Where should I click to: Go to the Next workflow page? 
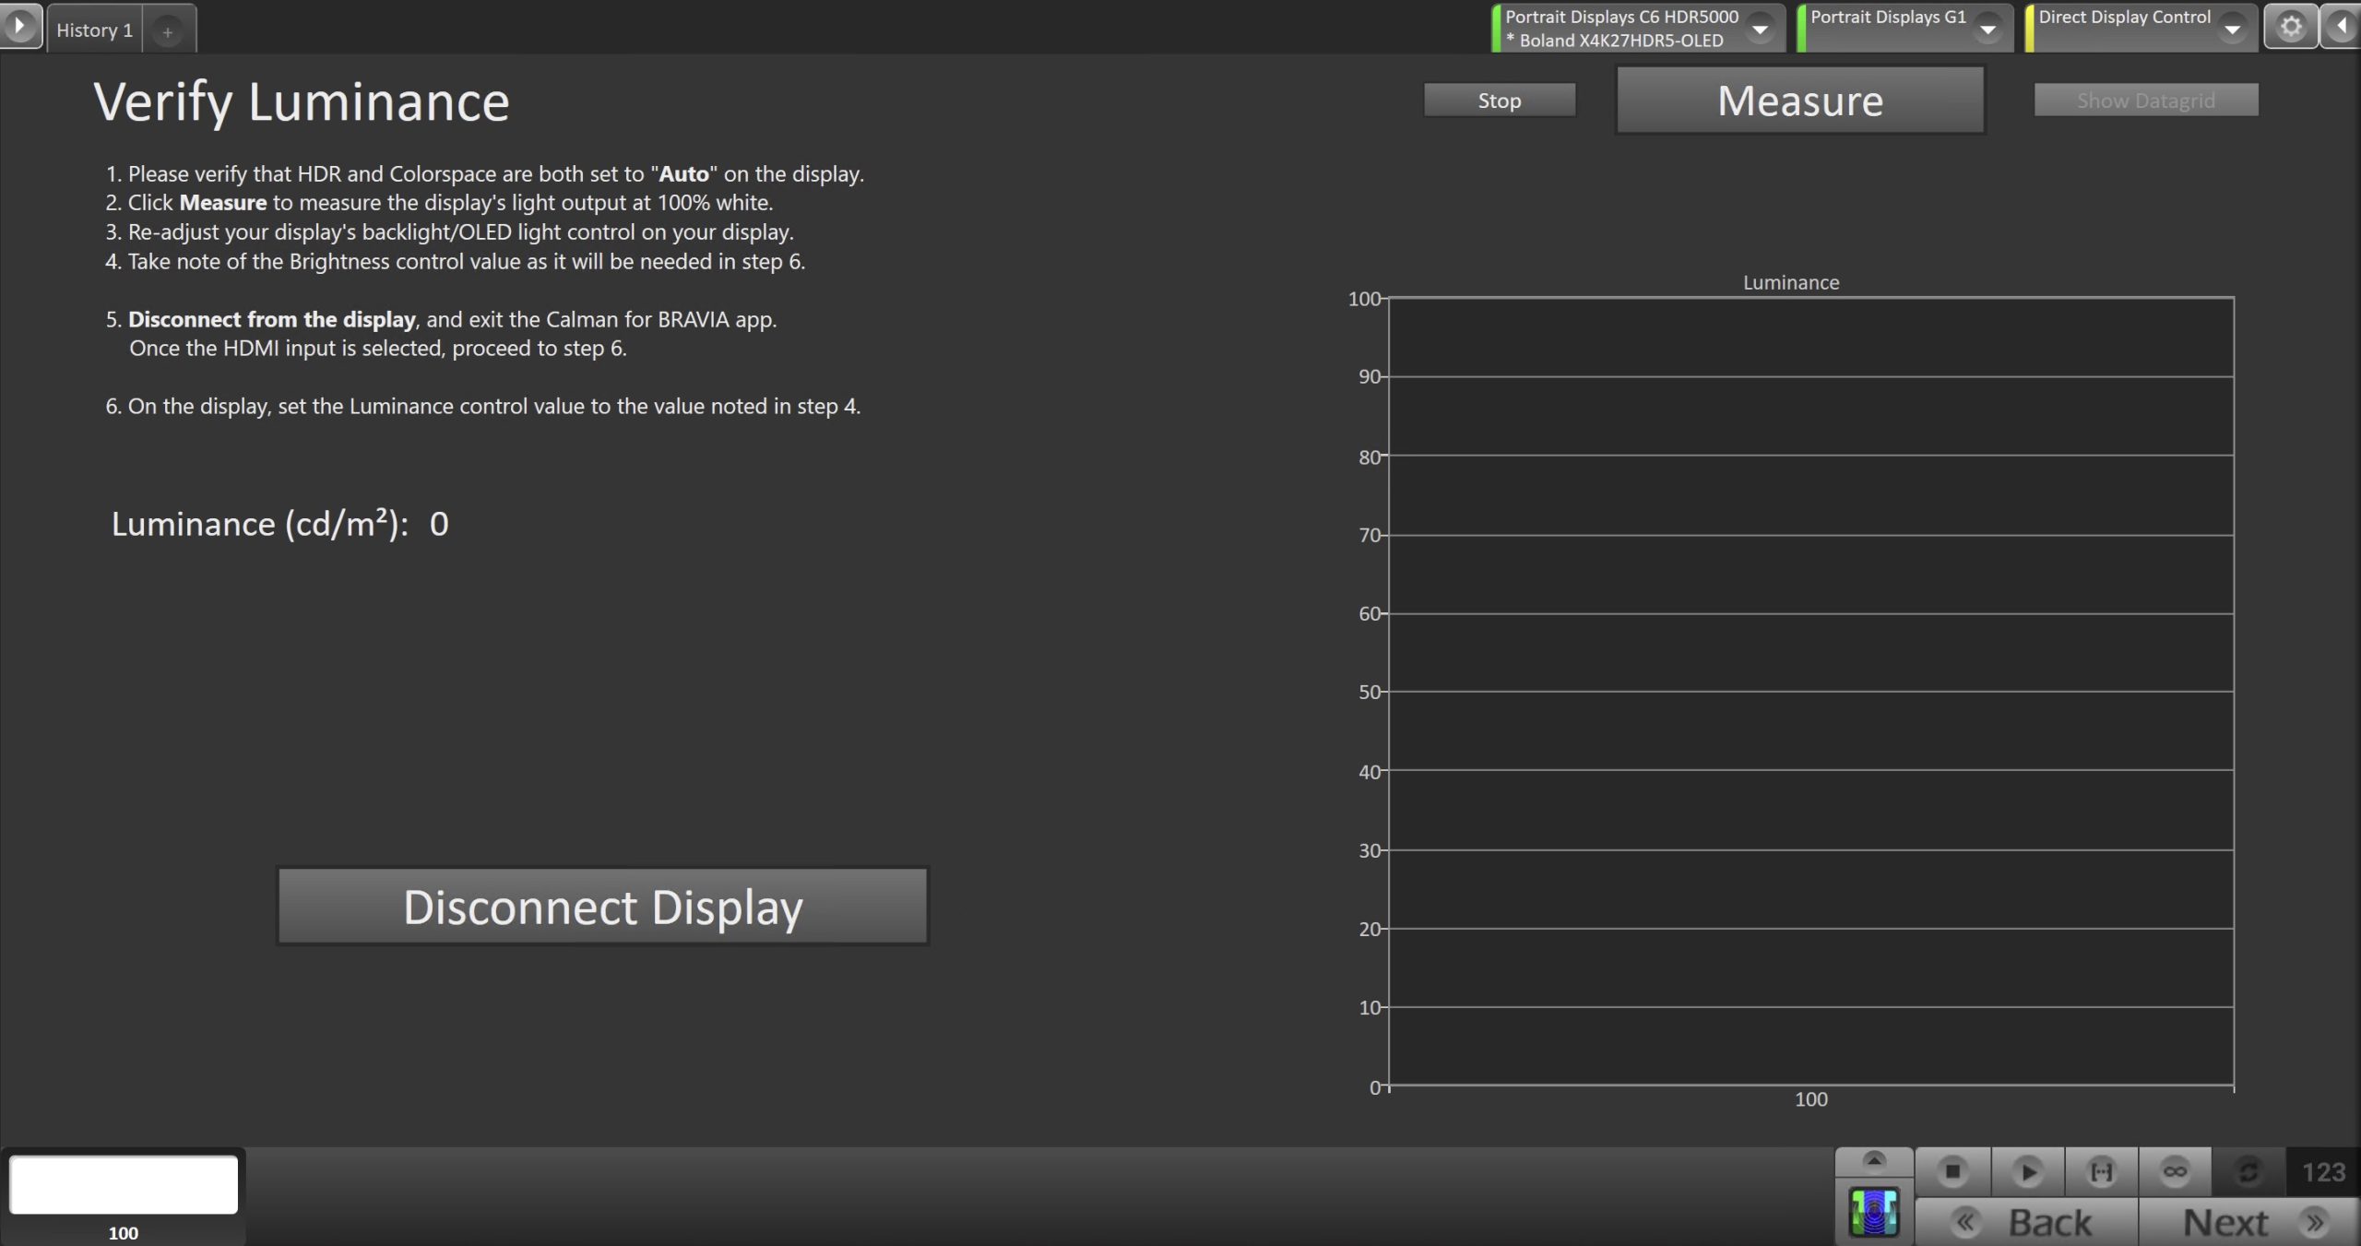tap(2248, 1223)
